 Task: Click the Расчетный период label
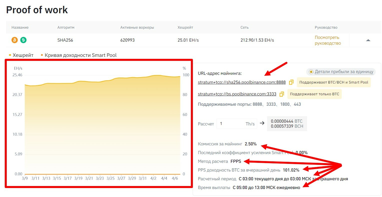(x=217, y=179)
